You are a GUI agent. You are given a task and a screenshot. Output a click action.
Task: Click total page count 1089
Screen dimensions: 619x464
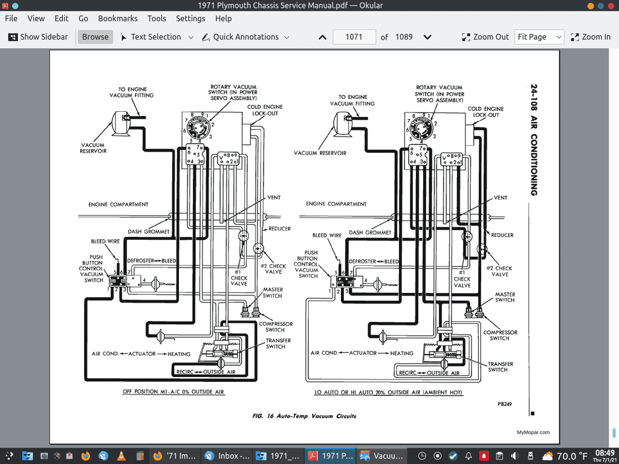tap(404, 37)
